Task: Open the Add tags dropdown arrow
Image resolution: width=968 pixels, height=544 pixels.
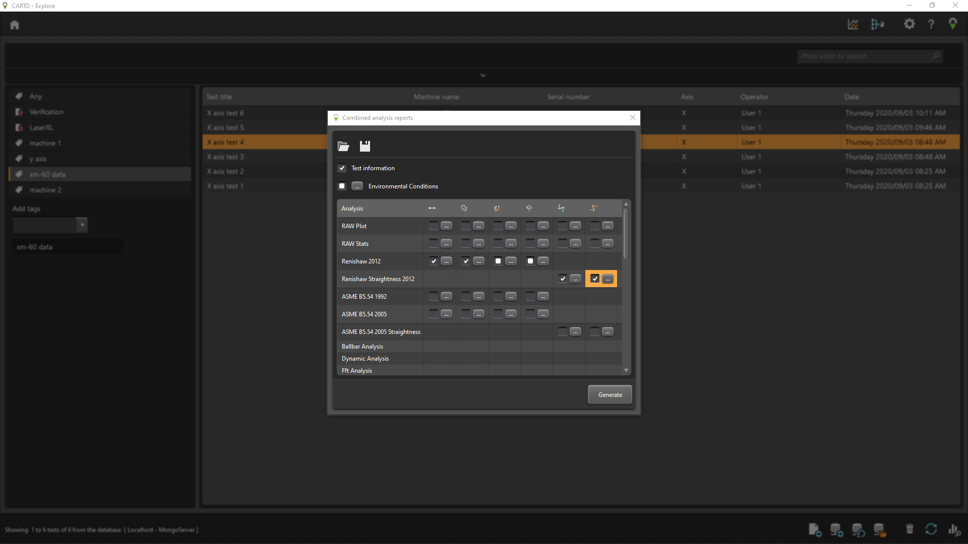Action: [x=82, y=225]
